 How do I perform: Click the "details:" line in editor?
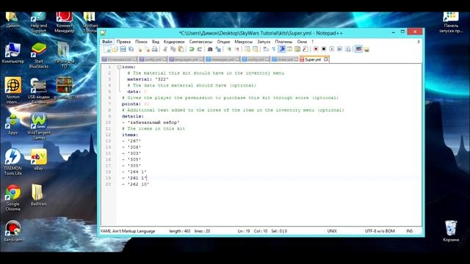point(133,116)
